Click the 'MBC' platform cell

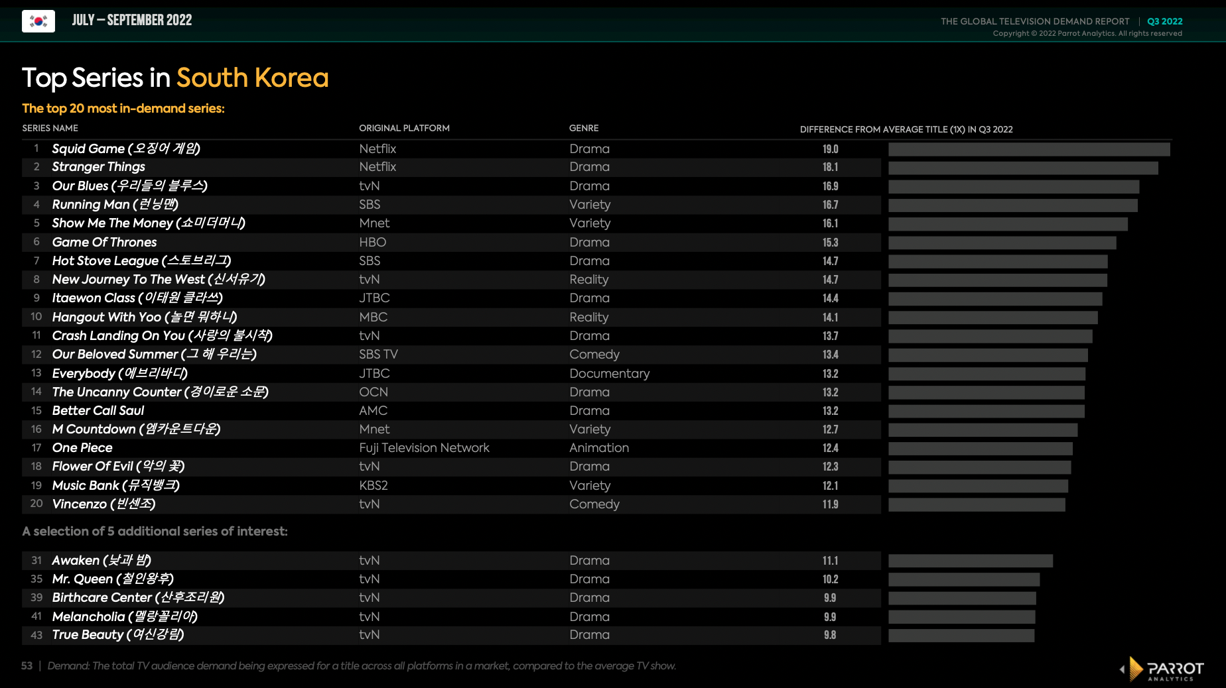click(373, 317)
